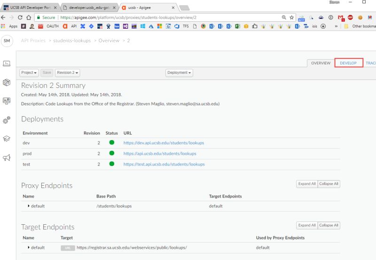
Task: Close the developer.ucsb_edu browser tab
Action: [114, 8]
